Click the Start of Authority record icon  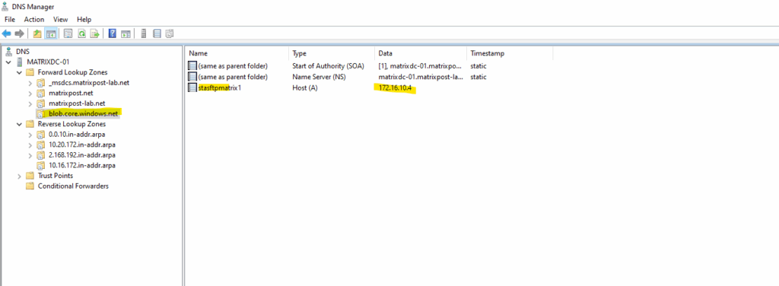192,65
